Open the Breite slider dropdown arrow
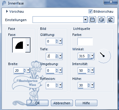The image size is (119, 110). 28,70
